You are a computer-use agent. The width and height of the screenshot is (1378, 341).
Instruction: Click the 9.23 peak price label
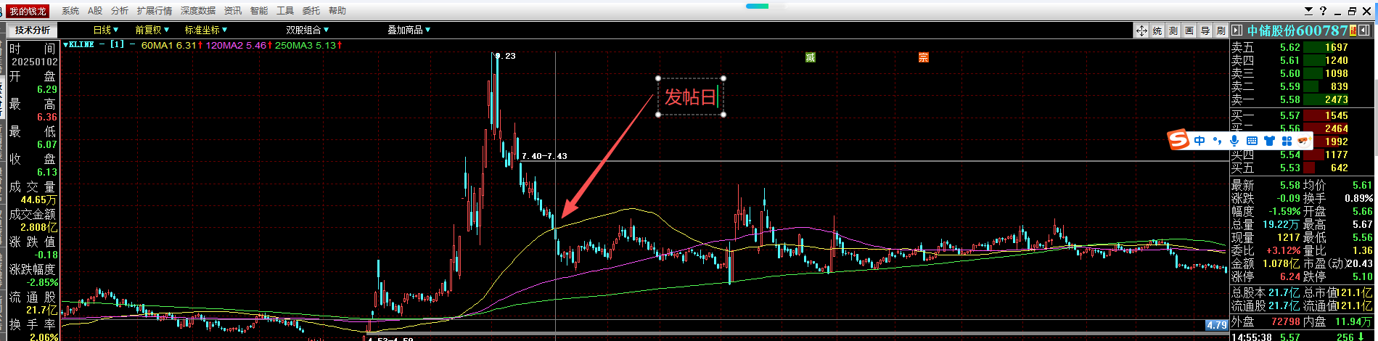tap(507, 56)
